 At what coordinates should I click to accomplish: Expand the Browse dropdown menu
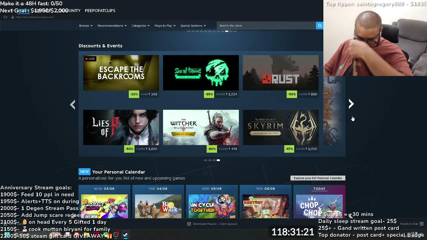coord(86,26)
